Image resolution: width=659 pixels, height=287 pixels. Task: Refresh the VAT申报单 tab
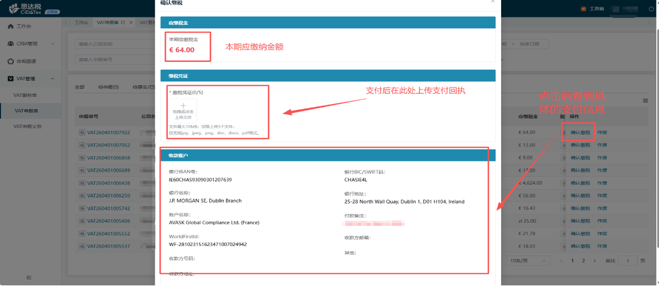coord(123,23)
